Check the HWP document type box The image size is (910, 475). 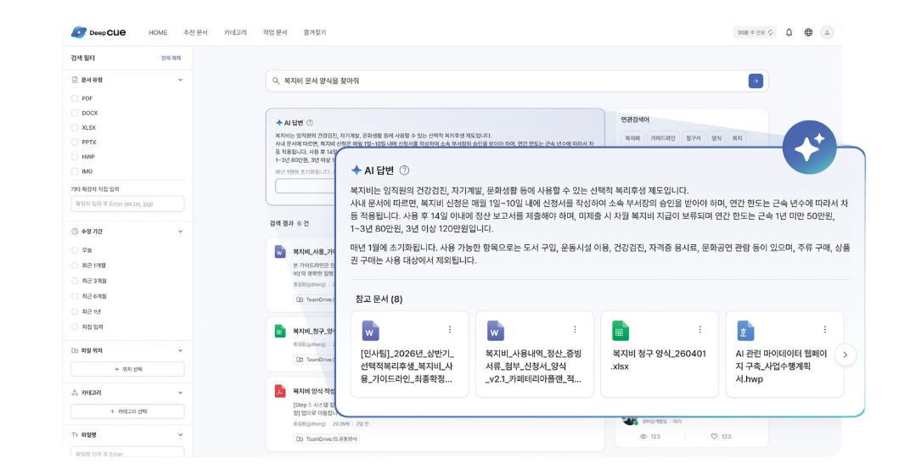[x=75, y=157]
